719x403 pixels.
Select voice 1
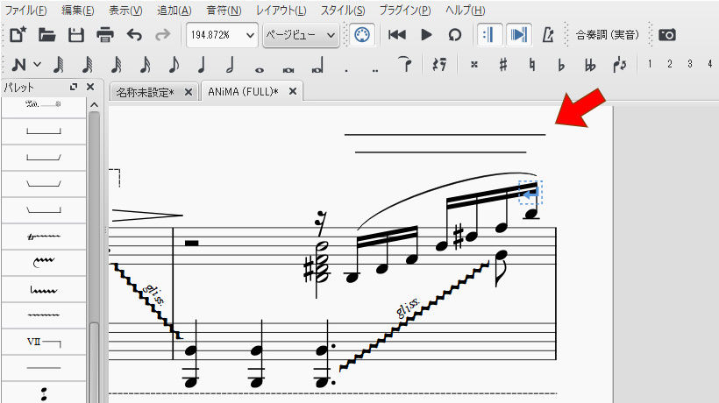click(650, 64)
